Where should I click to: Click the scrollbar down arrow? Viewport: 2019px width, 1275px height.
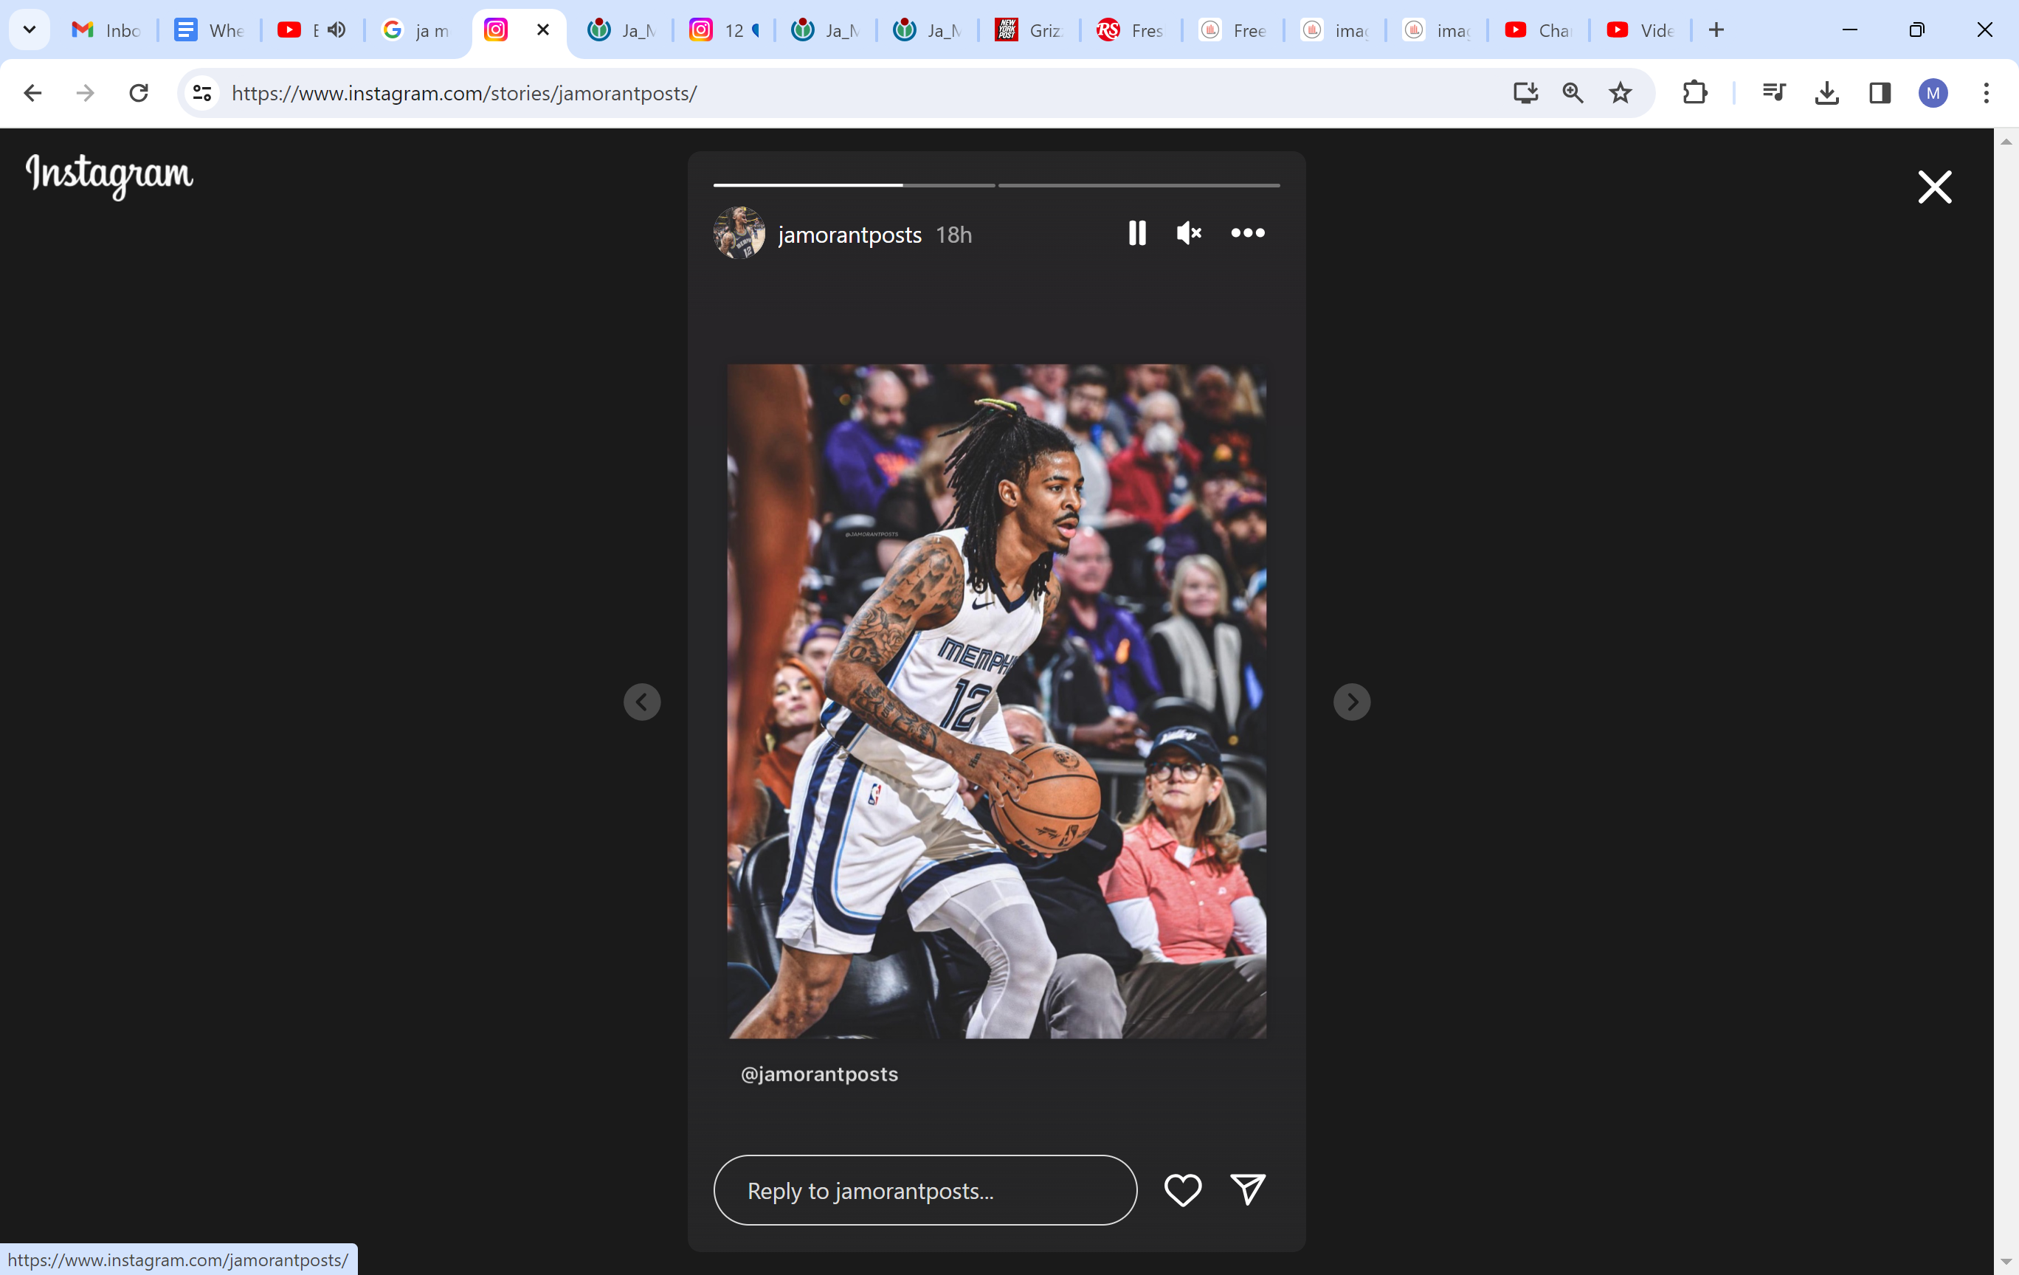(x=2006, y=1262)
